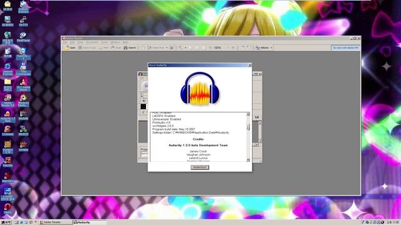The image size is (401, 225).
Task: Open the eBooks toolbar button
Action: point(263,47)
